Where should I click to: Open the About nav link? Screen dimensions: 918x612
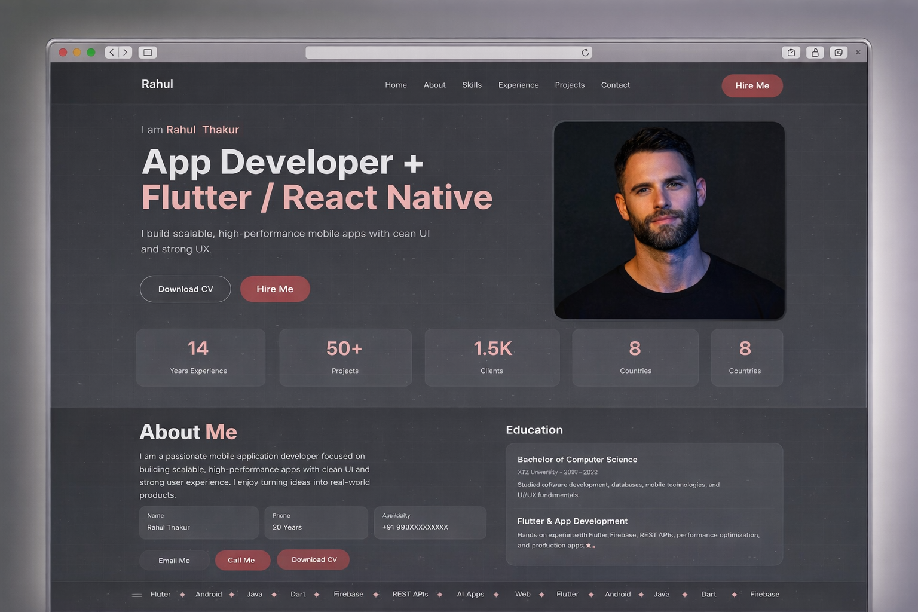[x=434, y=85]
